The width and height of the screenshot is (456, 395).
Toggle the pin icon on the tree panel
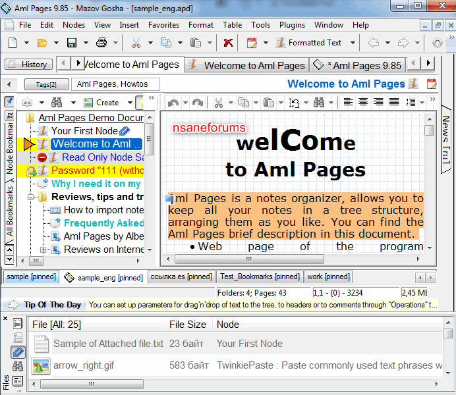tap(9, 101)
